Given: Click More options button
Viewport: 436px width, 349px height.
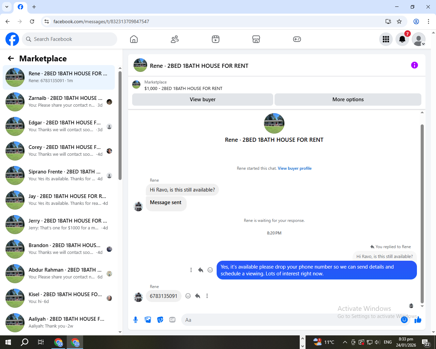Looking at the screenshot, I should tap(348, 100).
